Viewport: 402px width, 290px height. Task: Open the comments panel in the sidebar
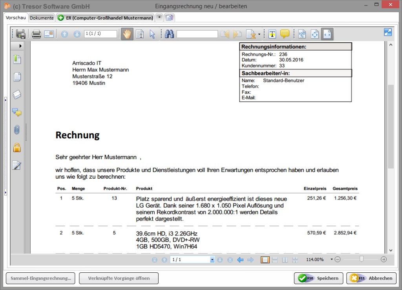tap(16, 112)
